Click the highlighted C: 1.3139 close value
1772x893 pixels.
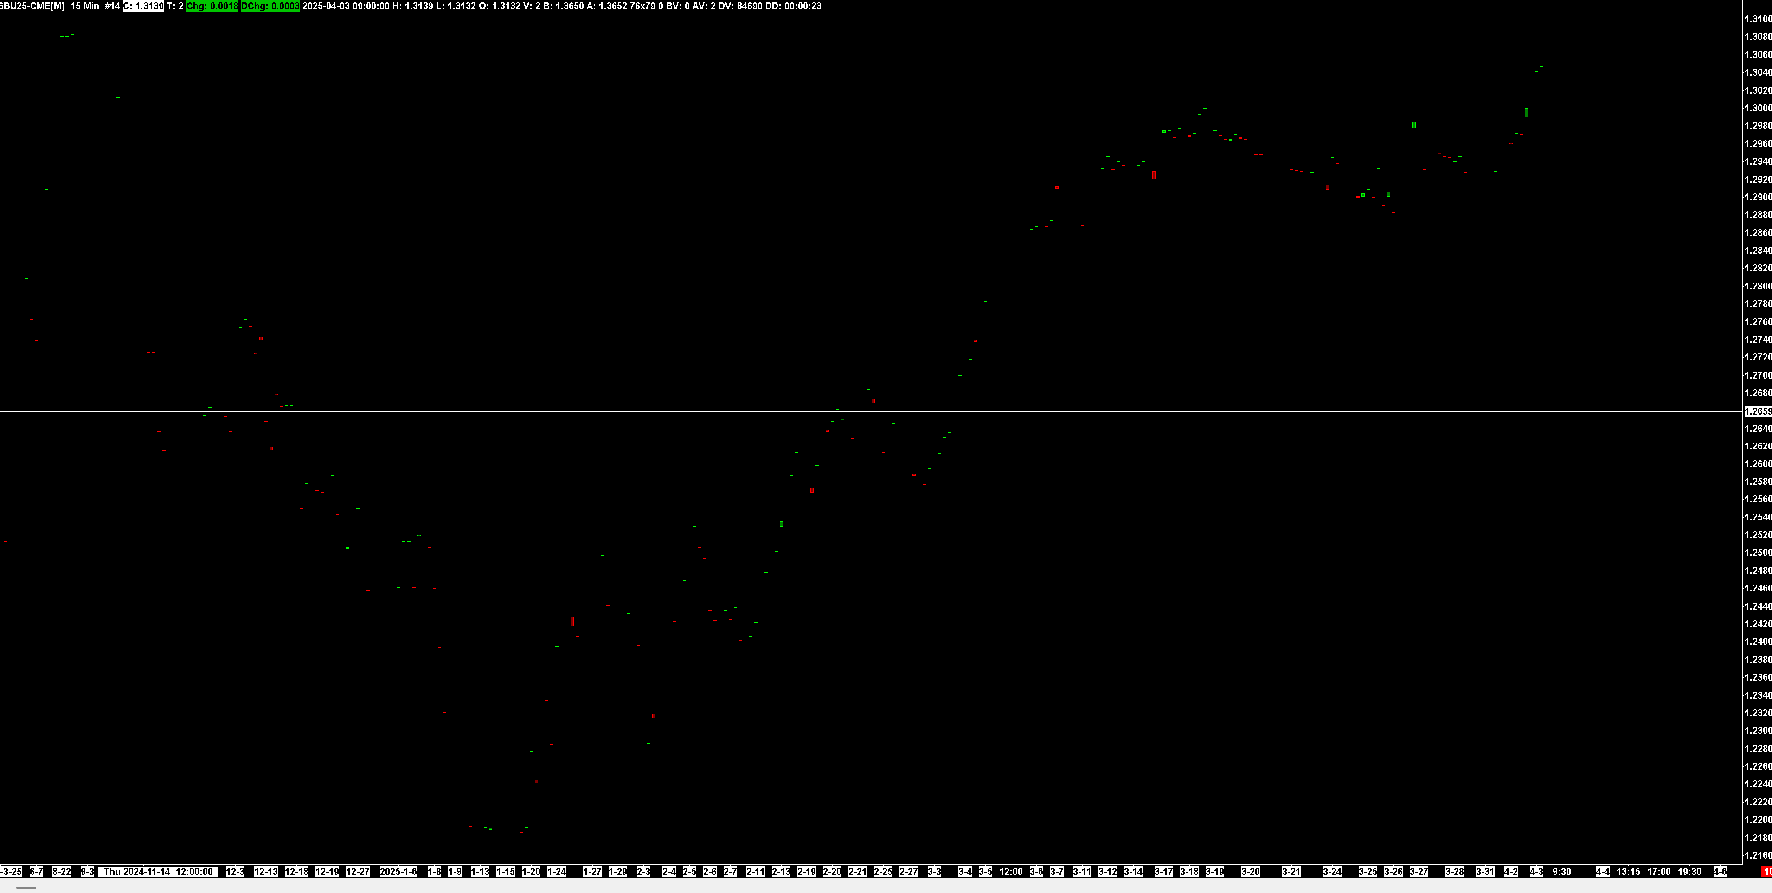click(x=143, y=6)
